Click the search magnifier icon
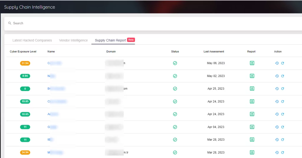 (10, 23)
